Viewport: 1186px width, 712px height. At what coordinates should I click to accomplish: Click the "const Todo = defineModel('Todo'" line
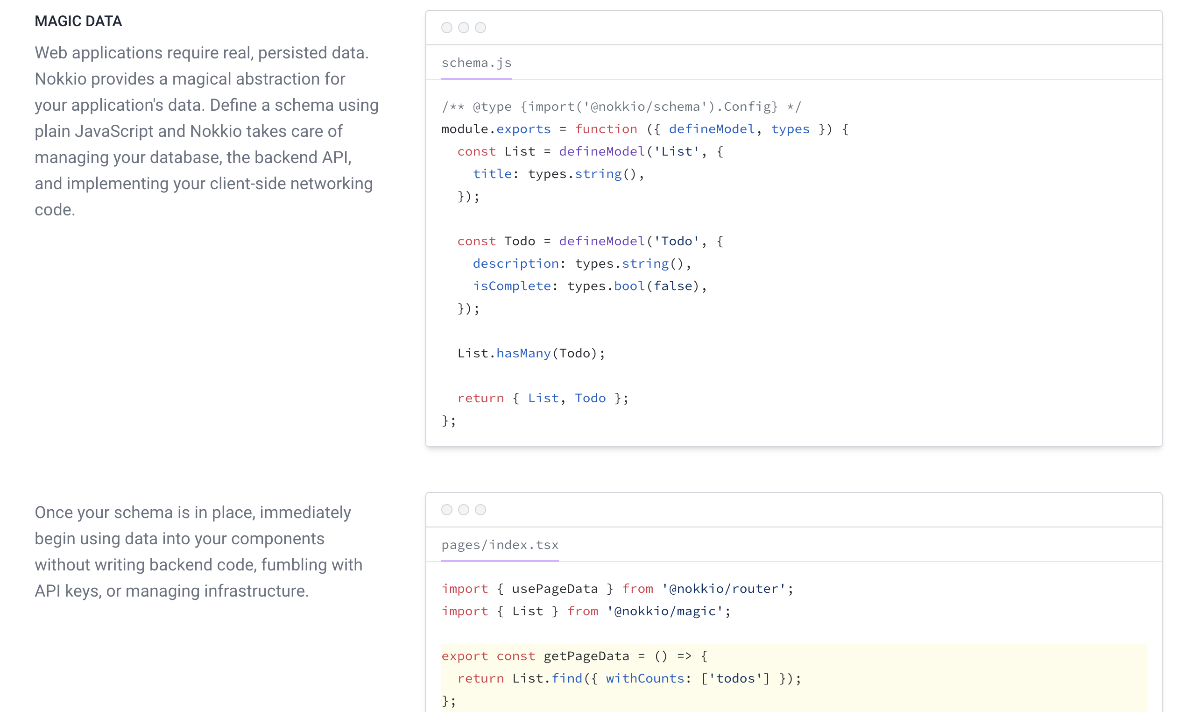(590, 241)
